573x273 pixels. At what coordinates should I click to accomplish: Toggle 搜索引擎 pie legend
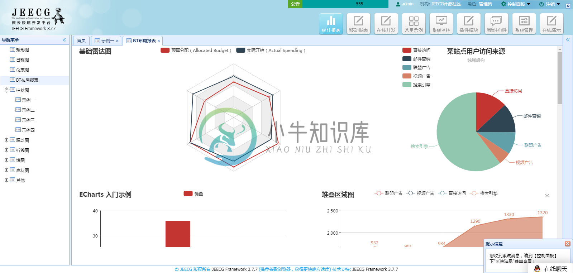pyautogui.click(x=416, y=85)
